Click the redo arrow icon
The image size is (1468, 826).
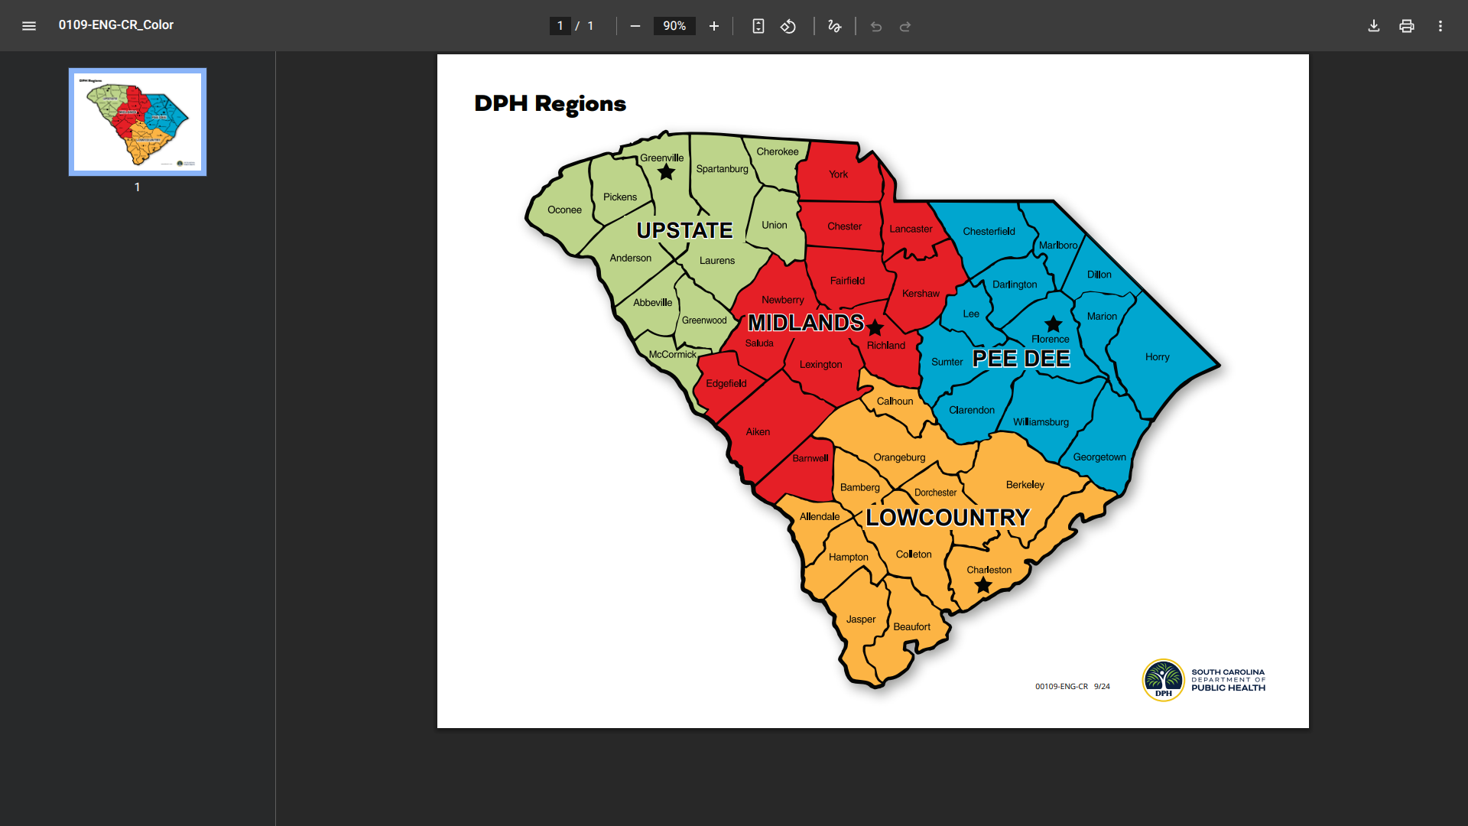pos(905,27)
